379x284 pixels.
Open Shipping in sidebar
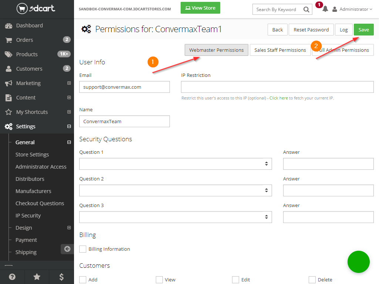pos(26,252)
